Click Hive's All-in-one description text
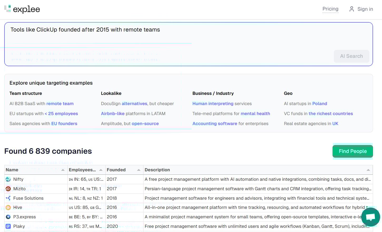 (256, 207)
